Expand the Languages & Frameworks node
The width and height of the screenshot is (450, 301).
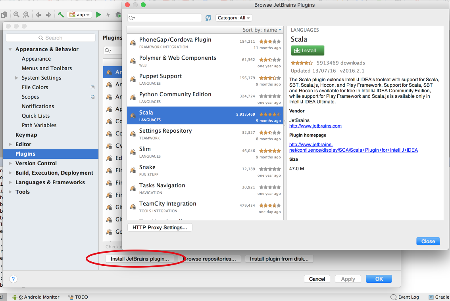[10, 183]
